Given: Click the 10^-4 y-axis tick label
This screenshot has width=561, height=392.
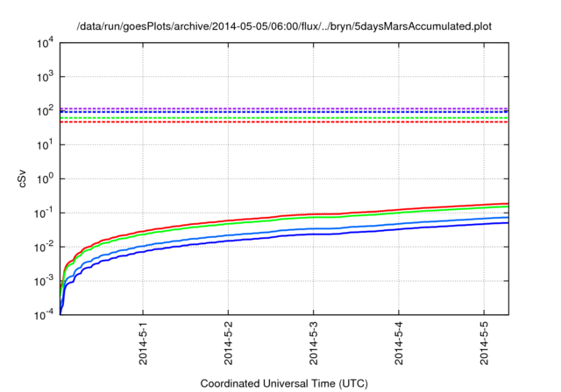Looking at the screenshot, I should click(44, 314).
